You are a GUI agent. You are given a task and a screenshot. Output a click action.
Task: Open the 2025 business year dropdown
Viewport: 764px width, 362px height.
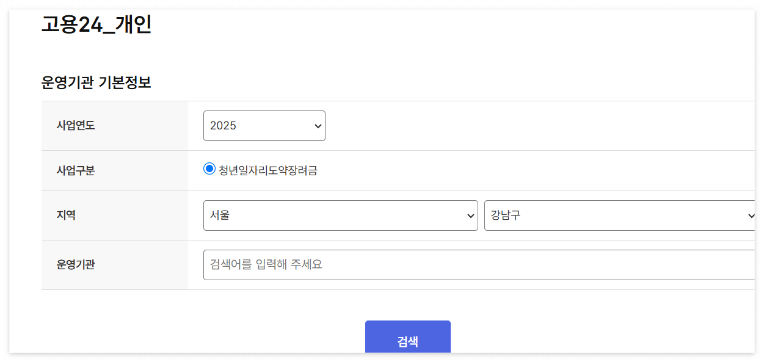(x=264, y=126)
